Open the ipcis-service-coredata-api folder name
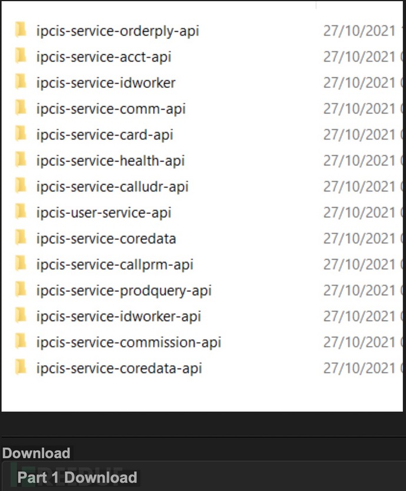 119,368
